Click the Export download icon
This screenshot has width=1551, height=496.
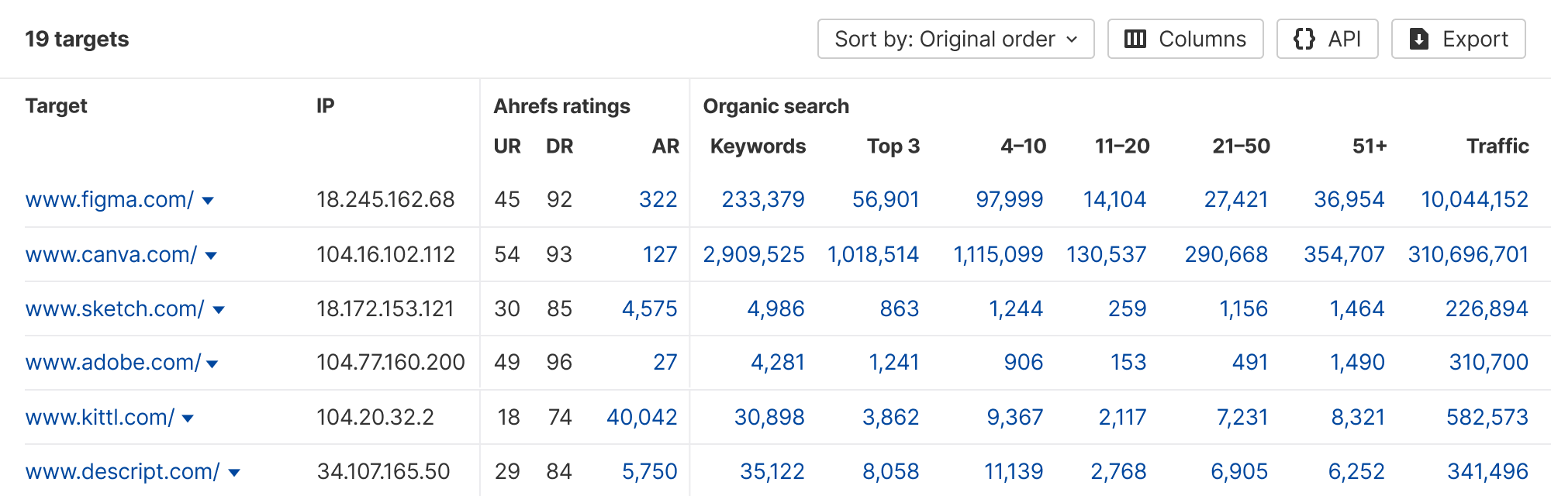1419,39
